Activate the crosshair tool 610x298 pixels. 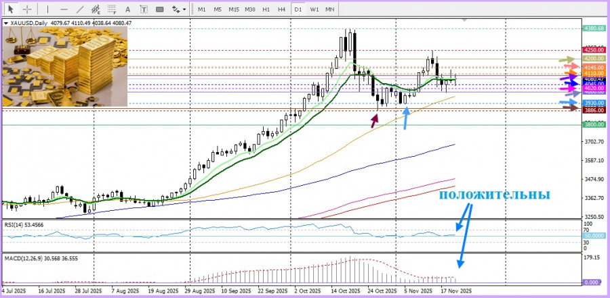coord(27,9)
